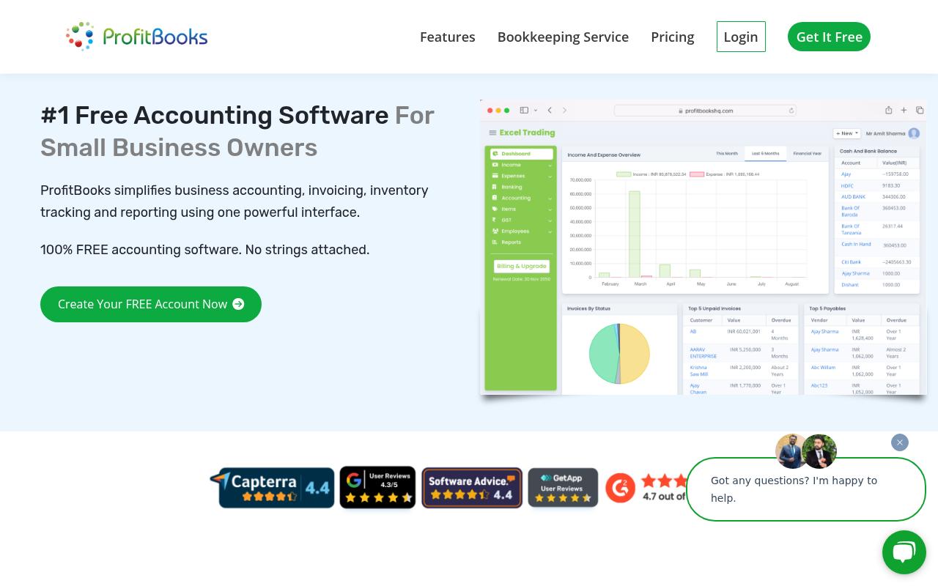Open Krishna Saw Mill customer link
The width and height of the screenshot is (938, 586).
pyautogui.click(x=699, y=371)
